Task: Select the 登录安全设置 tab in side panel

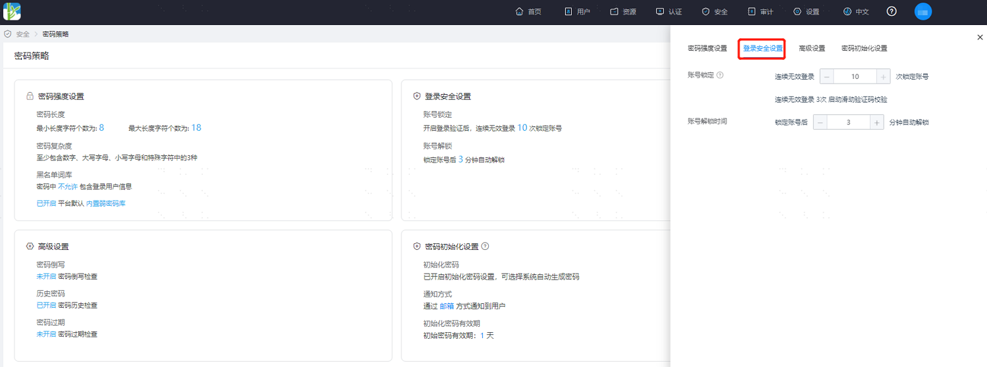Action: click(763, 49)
